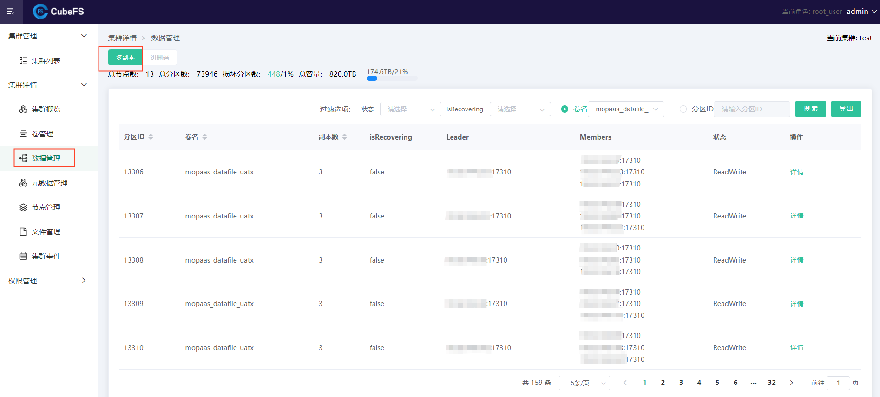The image size is (880, 397).
Task: Collapse the 集群详情 menu section
Action: pyautogui.click(x=48, y=85)
